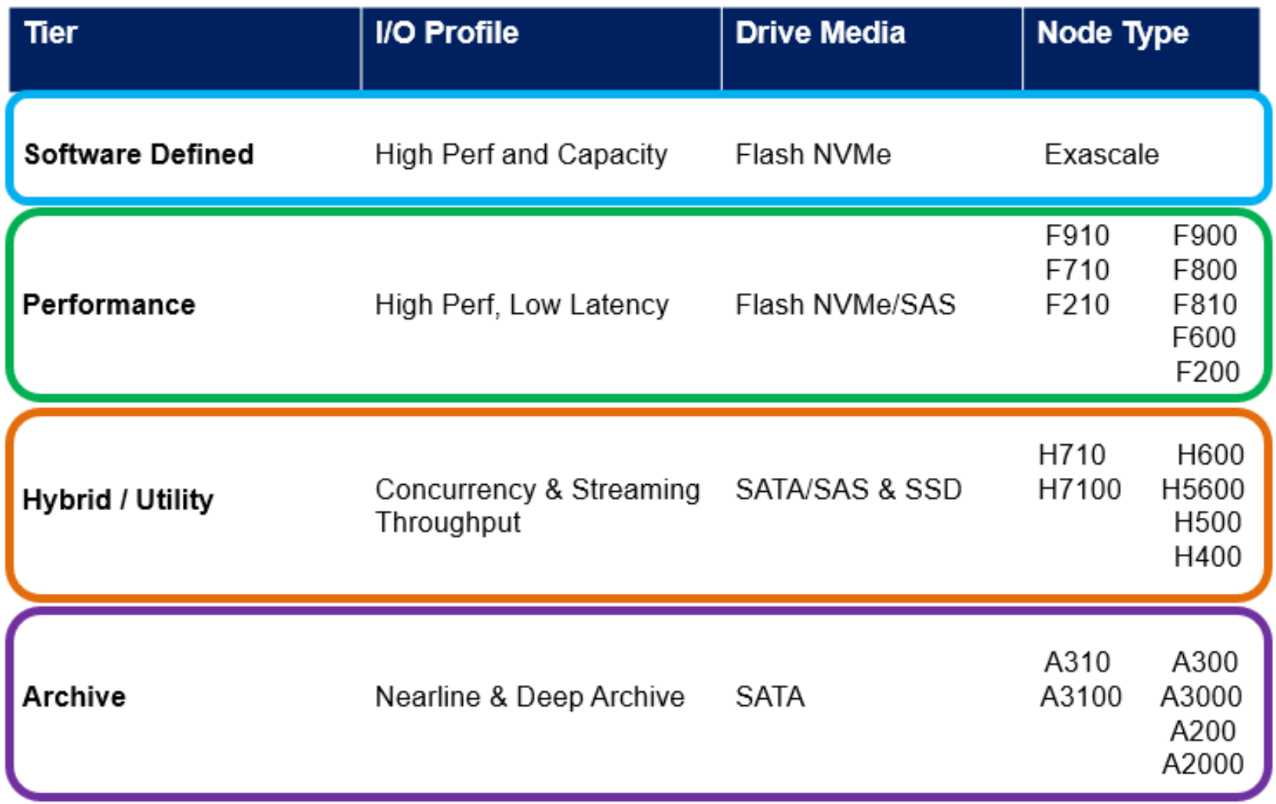Select node type H500
Image resolution: width=1276 pixels, height=804 pixels.
[1208, 522]
